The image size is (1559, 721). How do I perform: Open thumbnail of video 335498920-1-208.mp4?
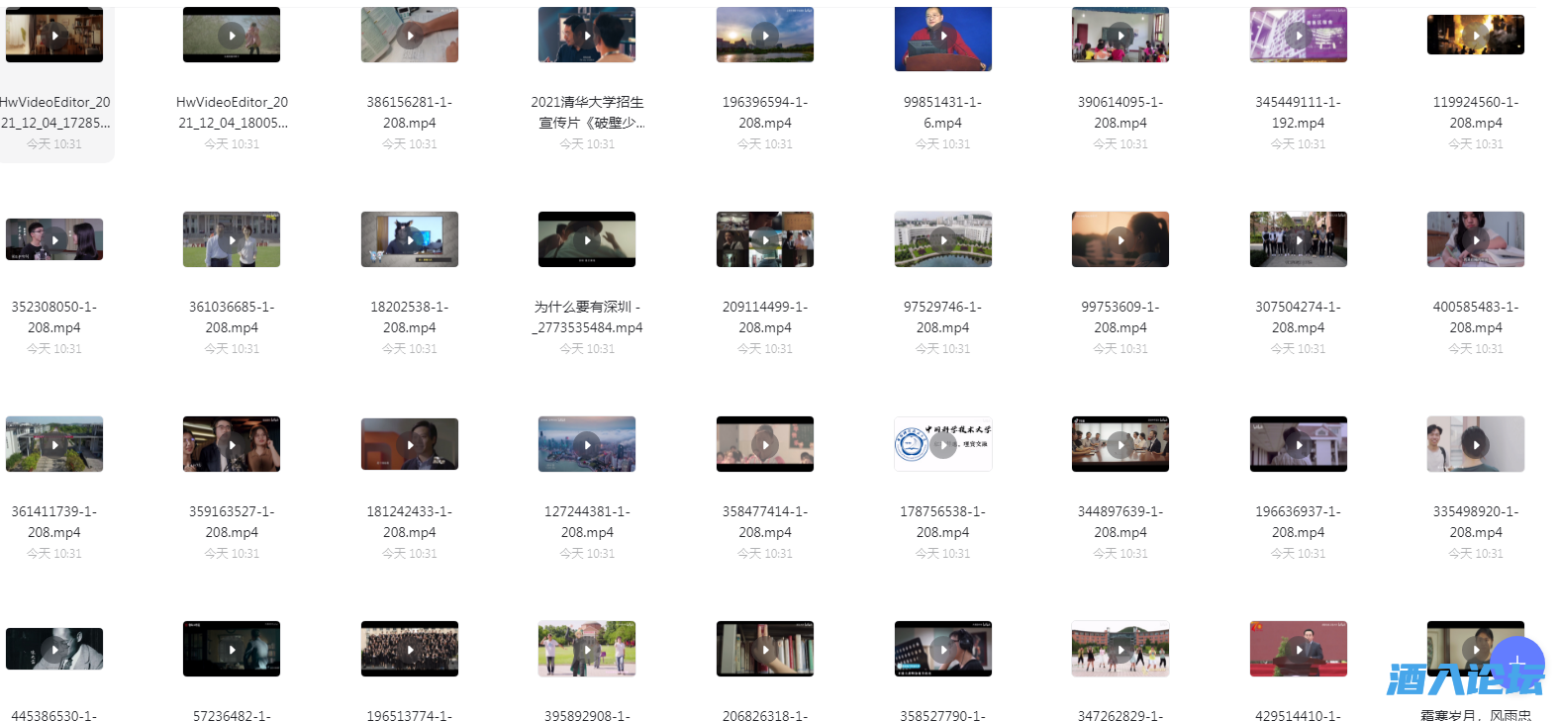point(1476,444)
